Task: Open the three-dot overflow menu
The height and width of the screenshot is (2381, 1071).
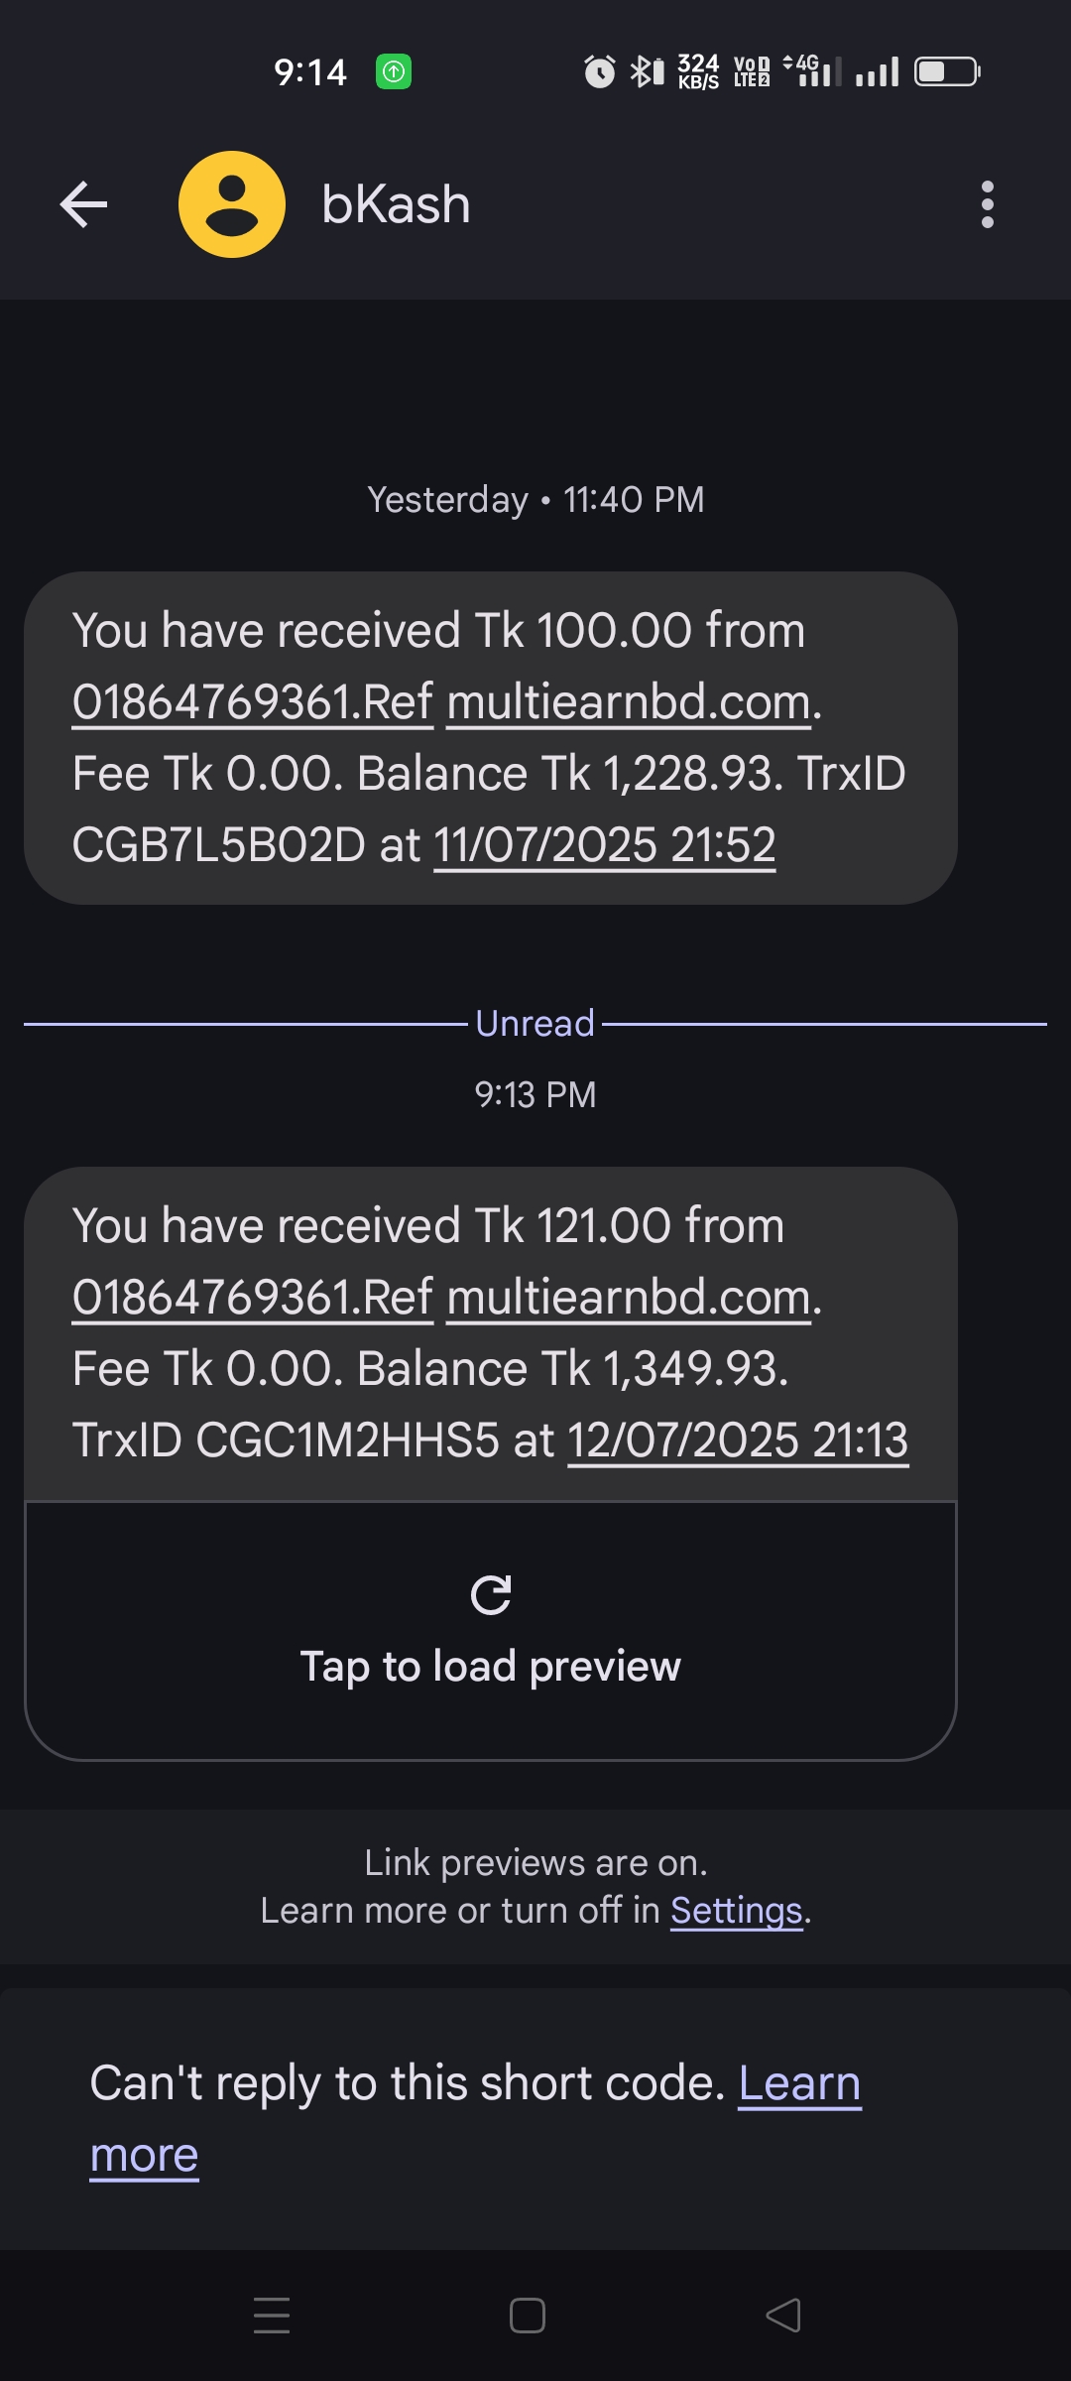Action: coord(987,204)
